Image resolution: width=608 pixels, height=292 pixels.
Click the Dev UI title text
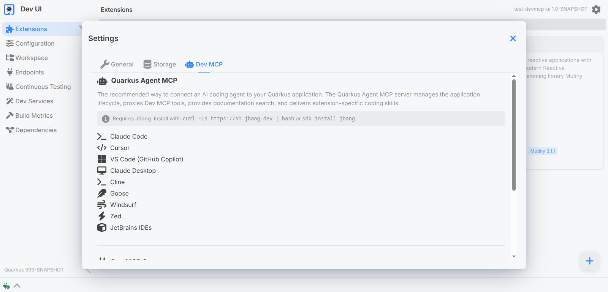point(31,9)
